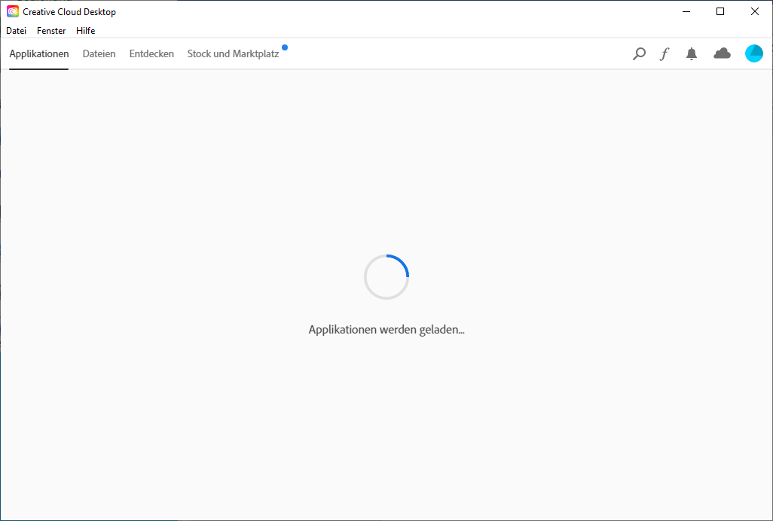Viewport: 773px width, 521px height.
Task: Open the Stock und Marktplatz tab
Action: pos(233,54)
